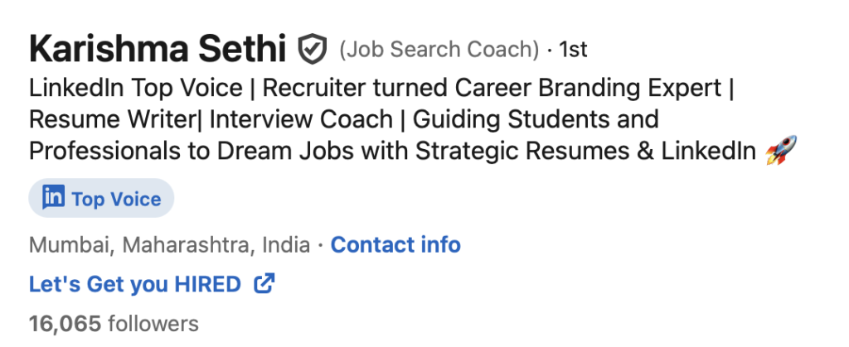Click the LinkedIn "in" logo in badge
This screenshot has height=347, width=849.
[53, 198]
